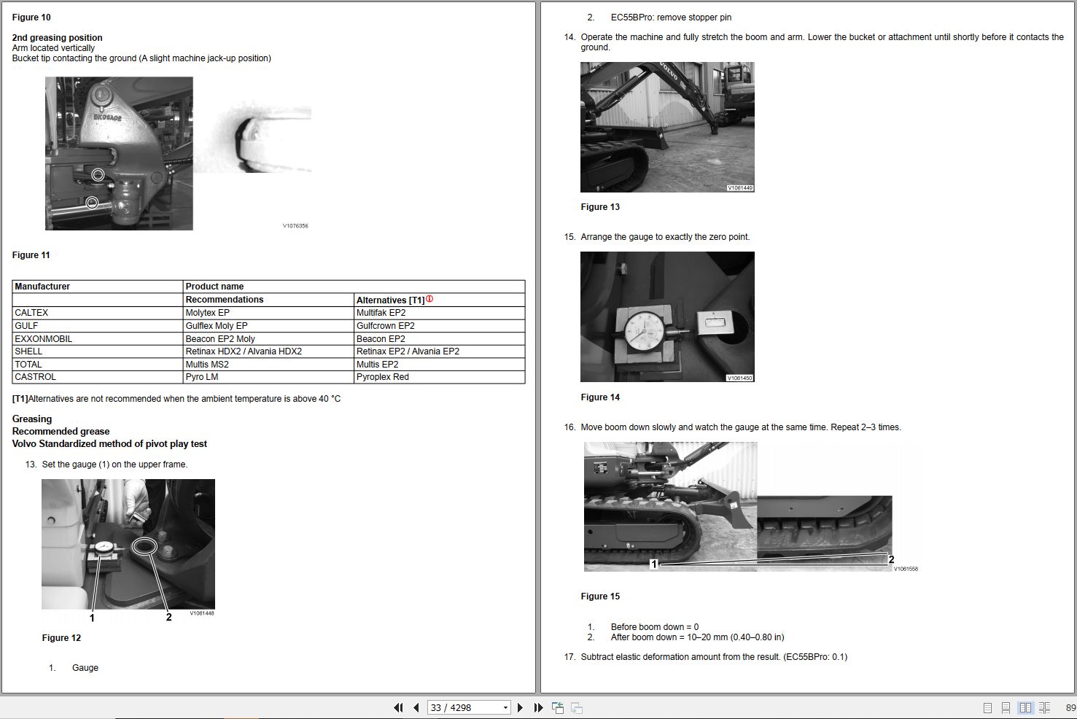1077x719 pixels.
Task: Go to the previous page
Action: (x=416, y=707)
